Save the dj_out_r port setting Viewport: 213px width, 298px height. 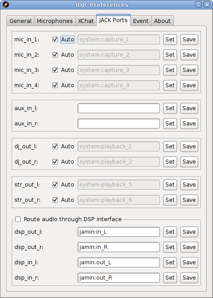click(189, 162)
